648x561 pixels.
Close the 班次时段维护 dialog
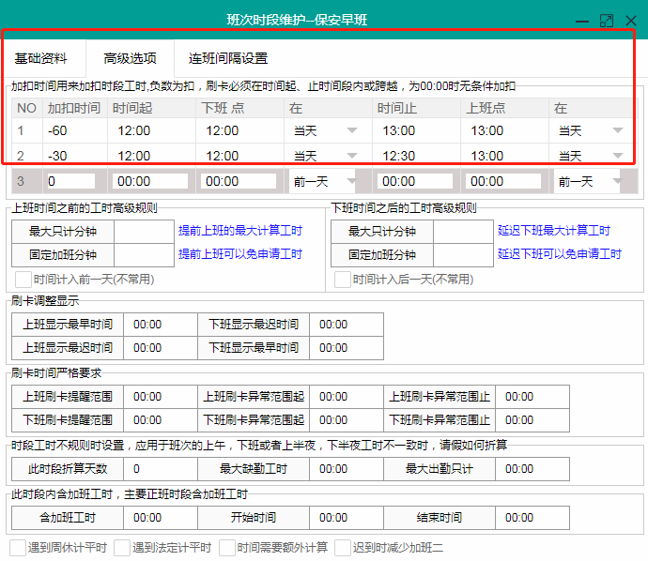630,20
